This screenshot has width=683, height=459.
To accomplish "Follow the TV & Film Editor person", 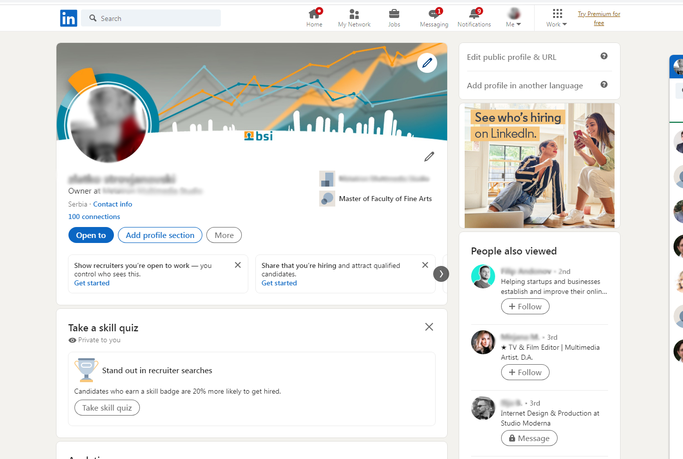I will (525, 372).
